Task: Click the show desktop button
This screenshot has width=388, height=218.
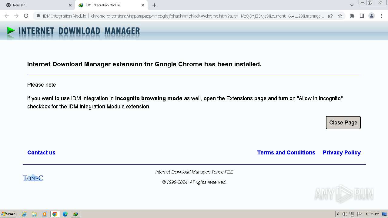Action: click(385, 214)
